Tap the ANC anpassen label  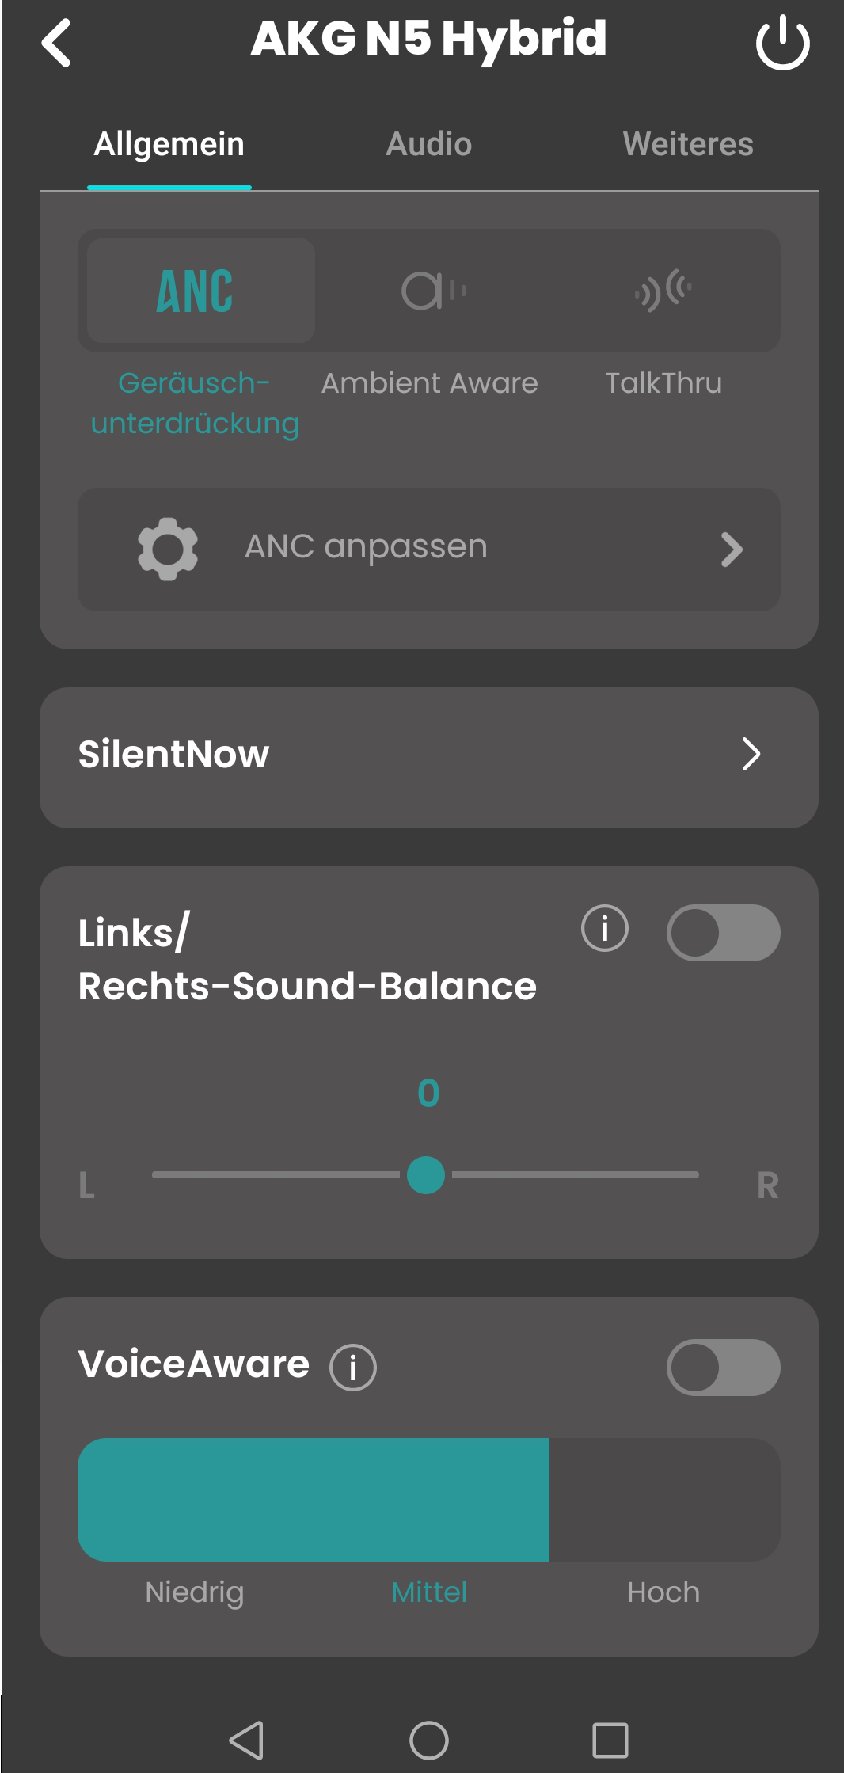[366, 547]
